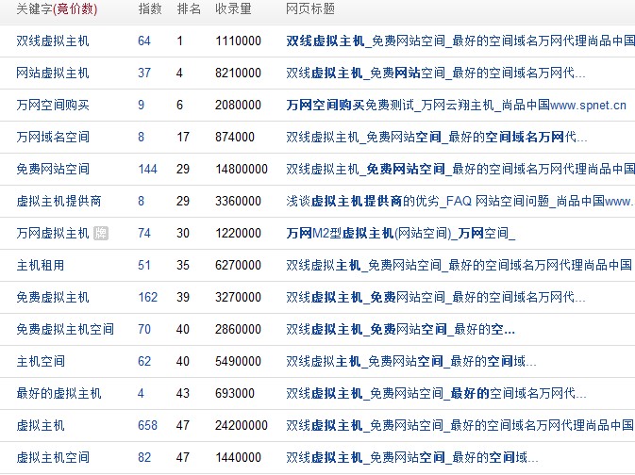Click the 排名 column header
The height and width of the screenshot is (475, 635).
tap(189, 8)
